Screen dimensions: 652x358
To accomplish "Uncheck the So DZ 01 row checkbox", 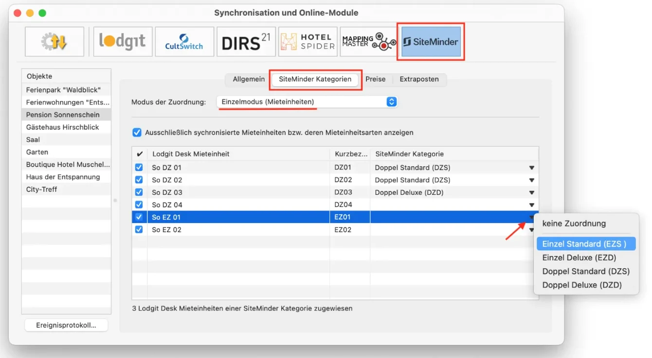I will coord(139,167).
